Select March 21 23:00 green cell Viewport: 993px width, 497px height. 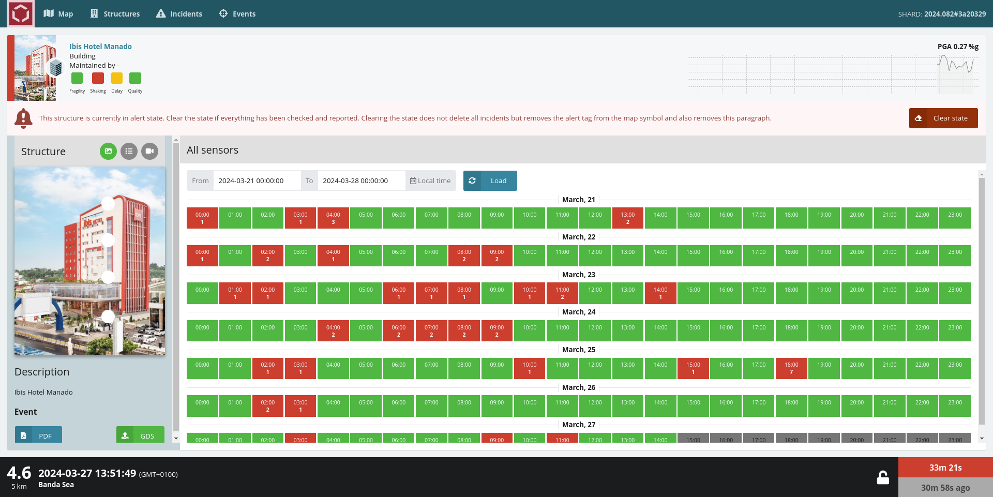[x=955, y=218]
